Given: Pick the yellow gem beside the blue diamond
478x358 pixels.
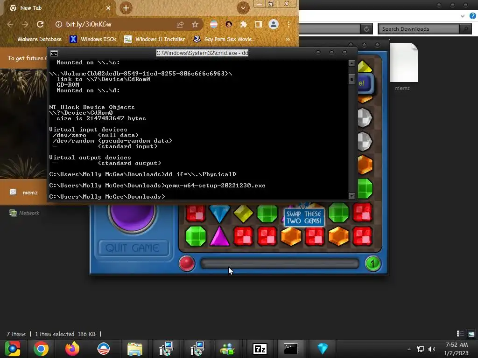Looking at the screenshot, I should point(243,213).
